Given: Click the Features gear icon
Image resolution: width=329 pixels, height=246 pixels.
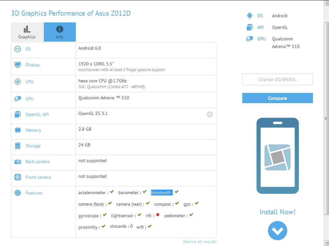Looking at the screenshot, I should (x=18, y=193).
